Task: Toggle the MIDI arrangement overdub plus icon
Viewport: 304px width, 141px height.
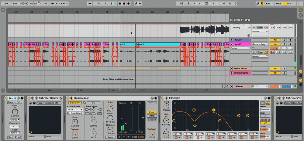Action: click(x=129, y=3)
